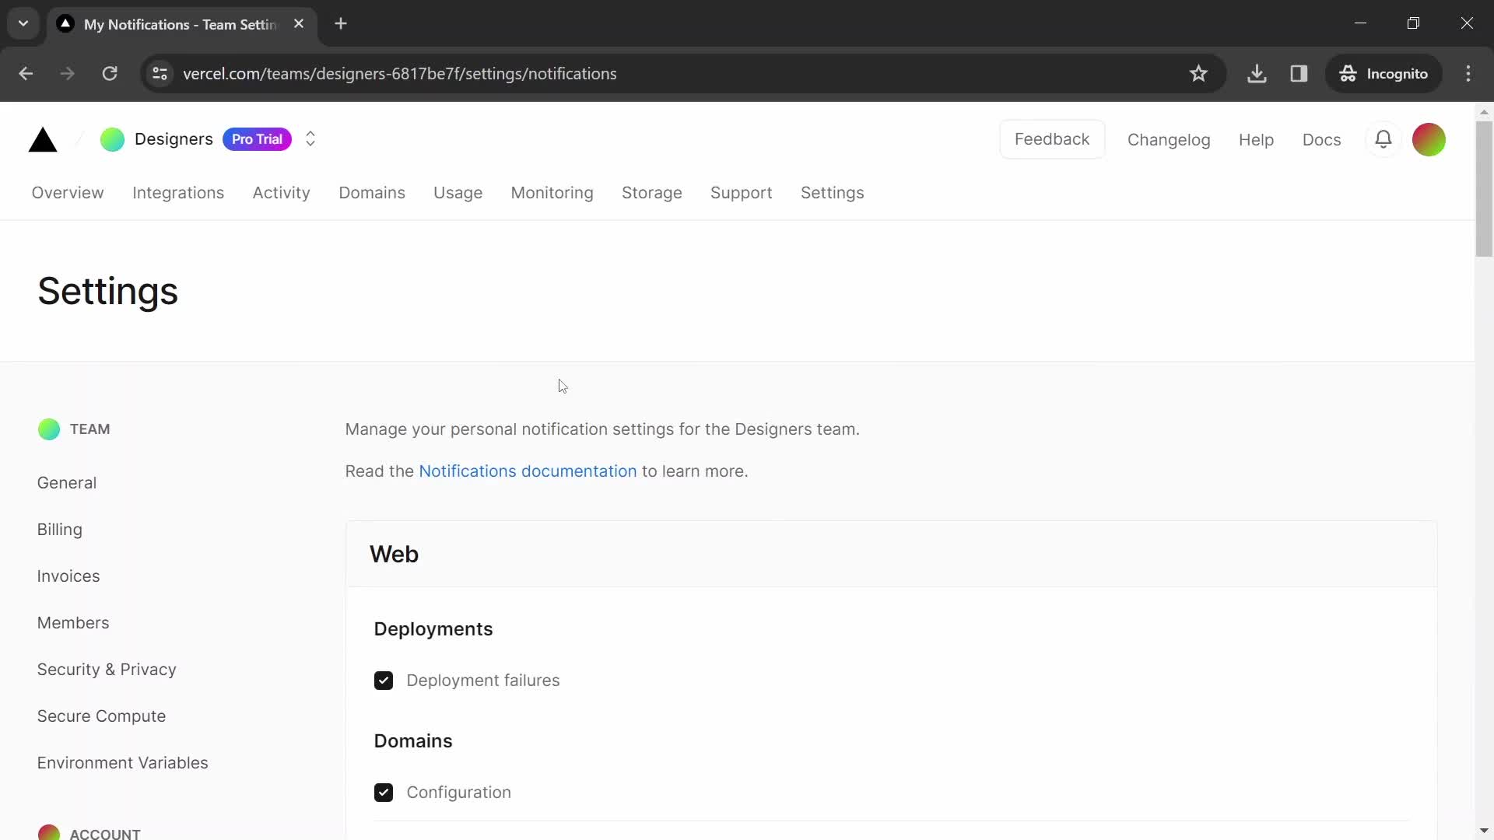
Task: Click the Feedback button
Action: (1052, 138)
